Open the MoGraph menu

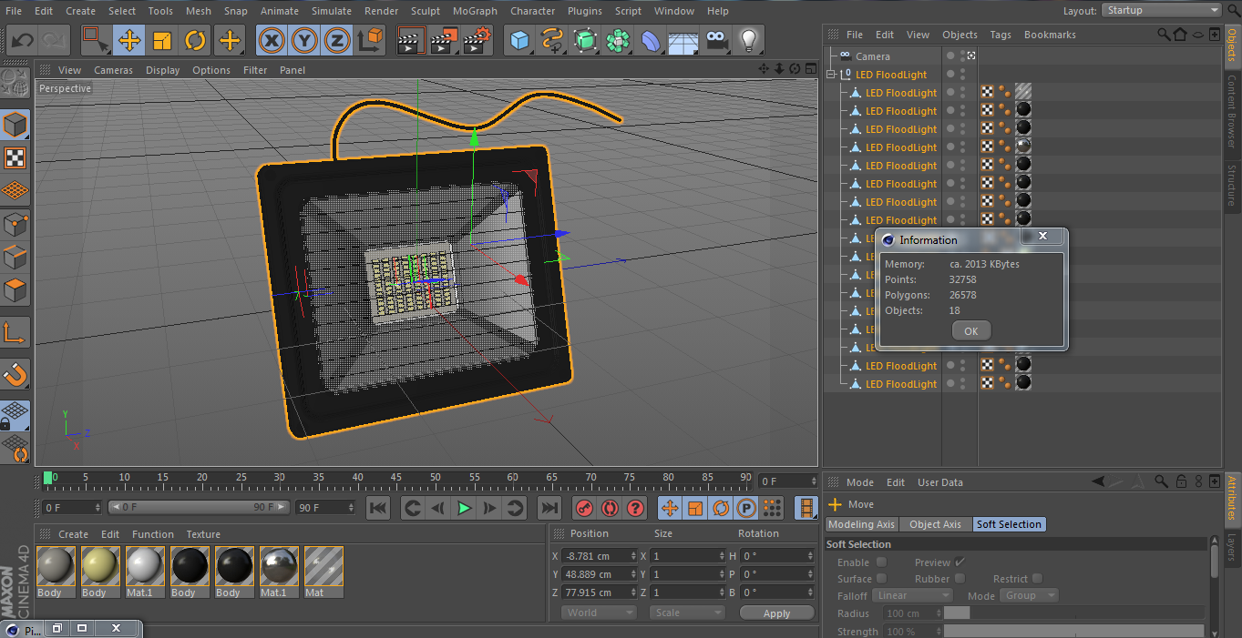pos(474,11)
